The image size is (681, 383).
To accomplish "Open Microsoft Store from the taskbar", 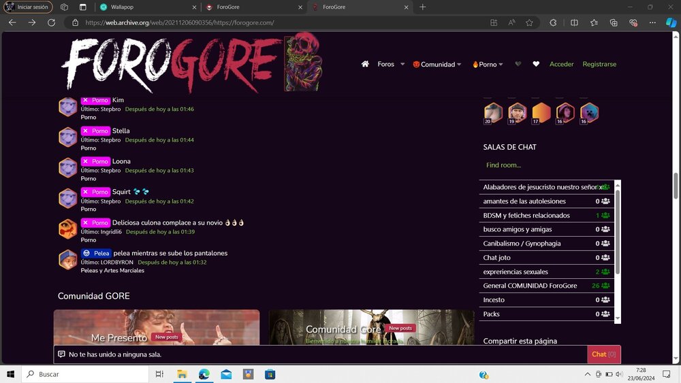I will tap(270, 374).
